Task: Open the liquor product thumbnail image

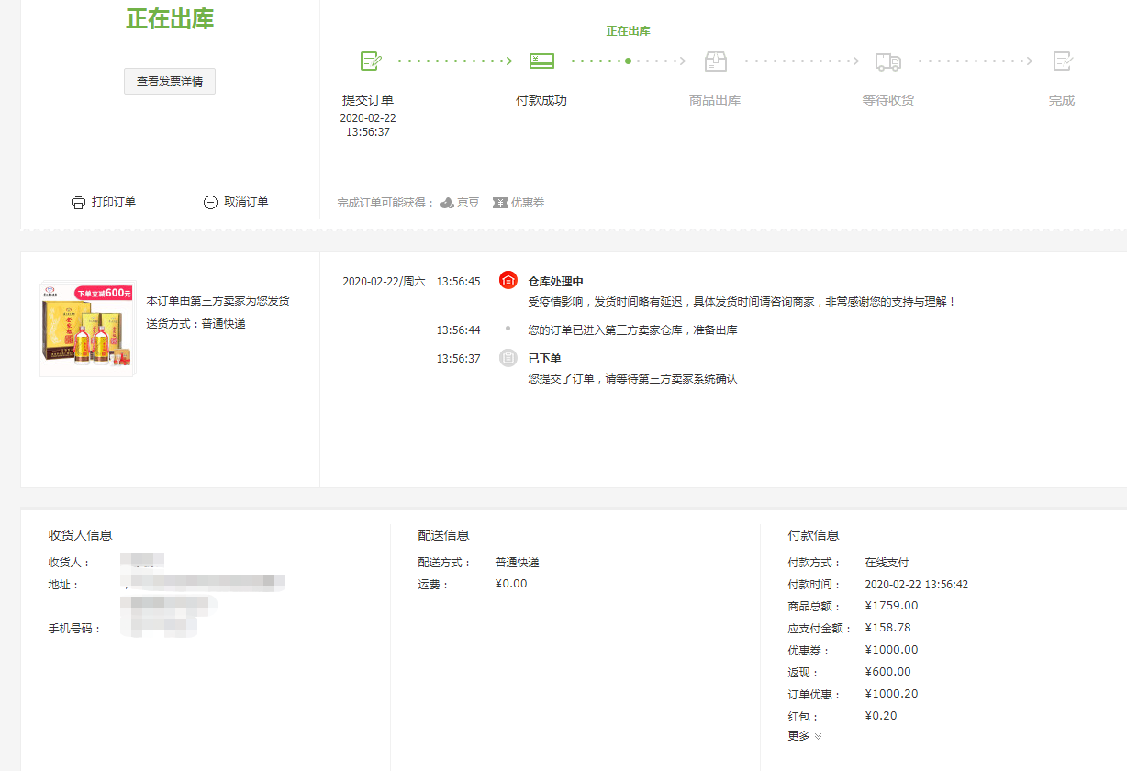Action: (x=87, y=329)
